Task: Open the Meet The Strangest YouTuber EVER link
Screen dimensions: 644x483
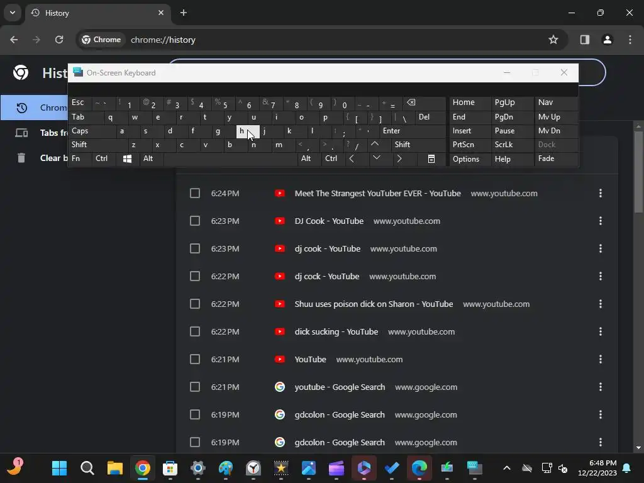Action: coord(377,194)
